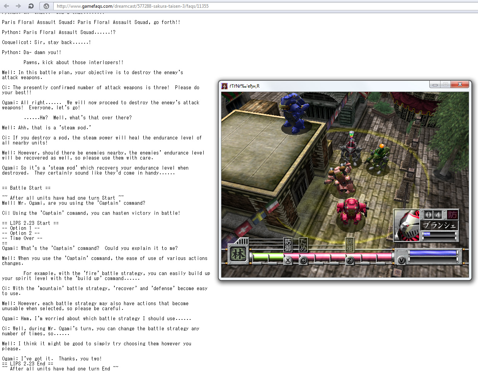Choose the 防御 defense command label
Screen dimensions: 478x372
tap(288, 245)
